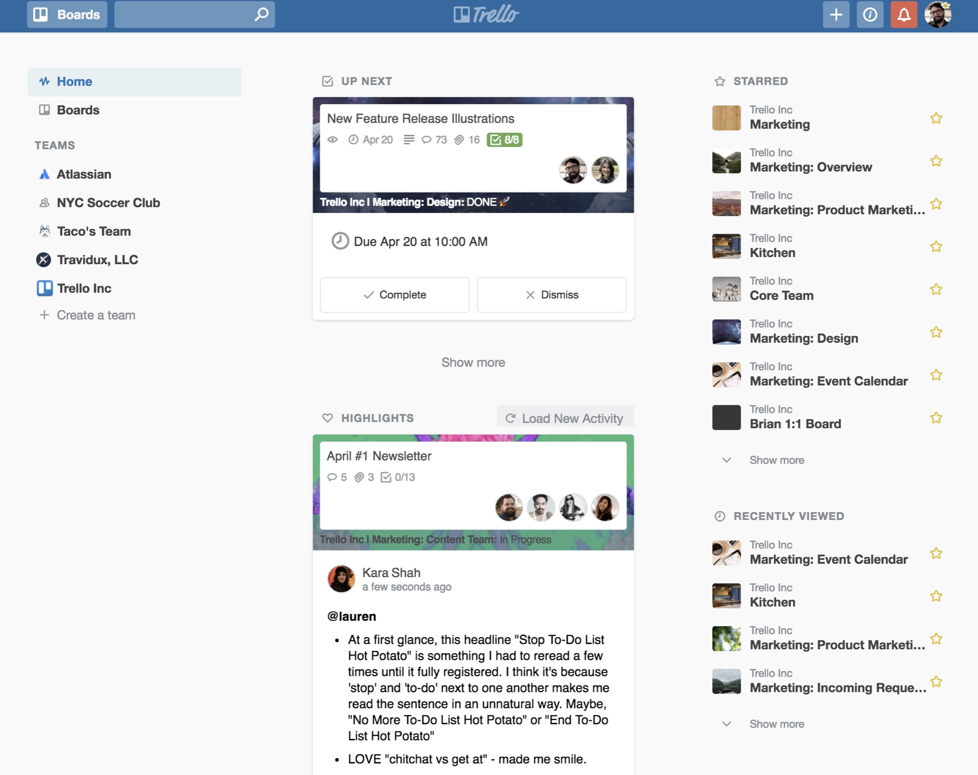Open the information icon in header

pos(870,15)
